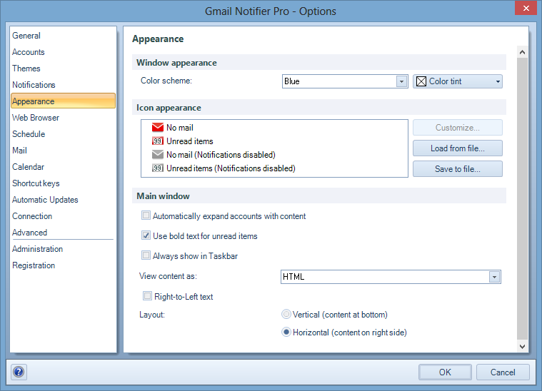Uncheck Use bold text for unread items
The height and width of the screenshot is (391, 542).
[x=146, y=236]
